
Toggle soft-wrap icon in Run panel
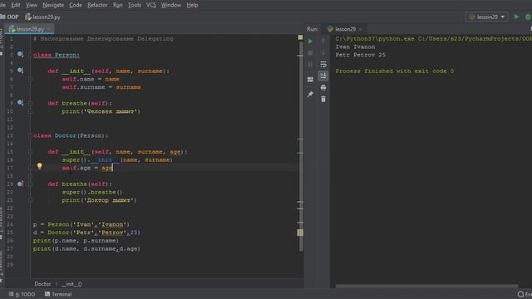coord(323,64)
